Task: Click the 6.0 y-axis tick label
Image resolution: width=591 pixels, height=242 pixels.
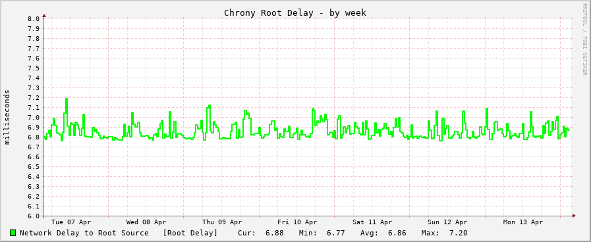Action: coord(34,216)
